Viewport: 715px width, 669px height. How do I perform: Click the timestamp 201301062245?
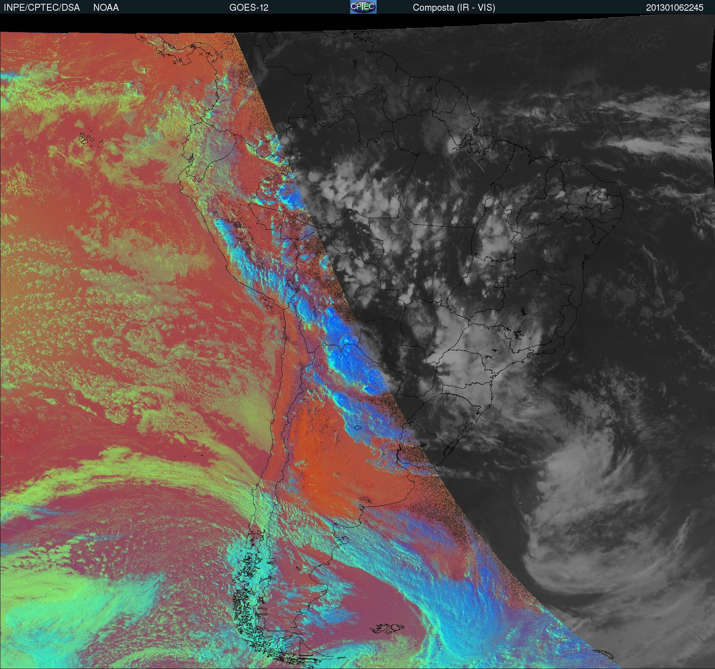(x=675, y=8)
